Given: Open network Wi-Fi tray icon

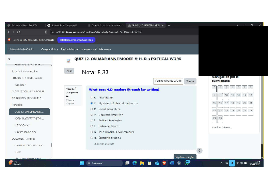Looking at the screenshot, I should click(x=238, y=163).
